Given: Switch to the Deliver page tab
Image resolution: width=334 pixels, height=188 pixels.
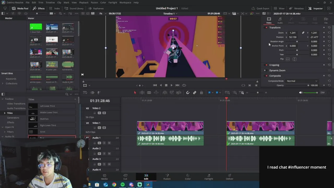Looking at the screenshot, I should coord(230,177).
